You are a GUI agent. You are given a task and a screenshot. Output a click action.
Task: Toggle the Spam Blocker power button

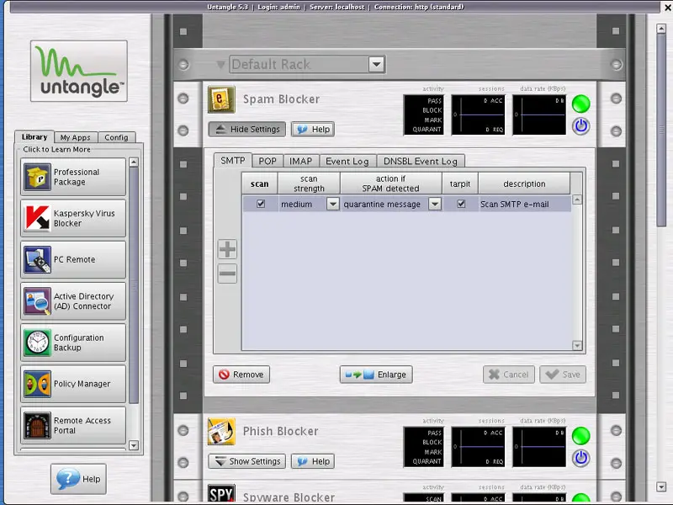(580, 126)
